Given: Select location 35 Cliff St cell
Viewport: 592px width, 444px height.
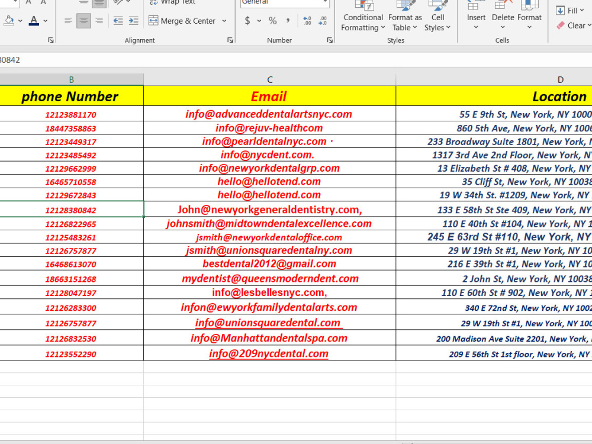Looking at the screenshot, I should [x=494, y=182].
